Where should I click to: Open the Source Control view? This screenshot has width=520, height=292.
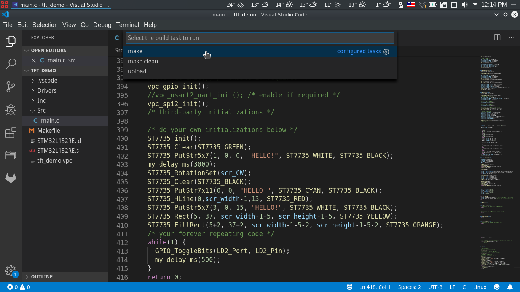[x=11, y=87]
